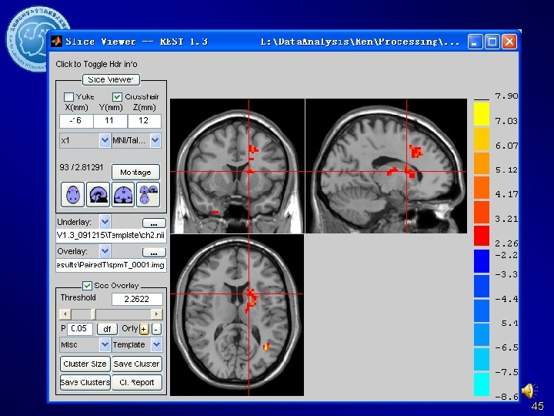The width and height of the screenshot is (554, 416).
Task: Click the MATLAB icon in the title bar
Action: (x=56, y=42)
